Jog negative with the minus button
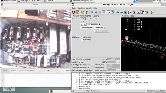The height and width of the screenshot is (93, 166). 82,24
